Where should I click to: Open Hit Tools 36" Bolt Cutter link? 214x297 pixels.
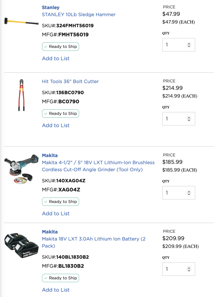(x=70, y=81)
